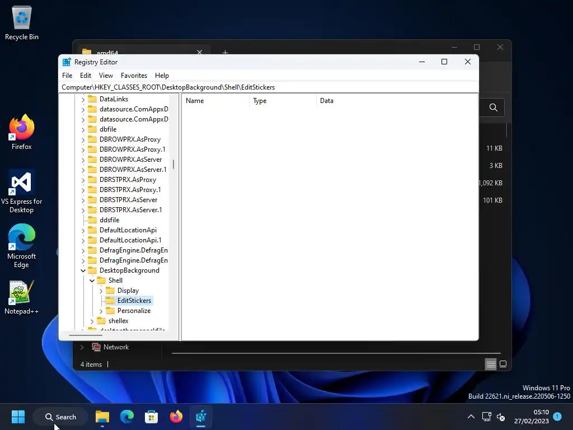The height and width of the screenshot is (430, 573).
Task: Open the notification badge in tray
Action: [557, 417]
